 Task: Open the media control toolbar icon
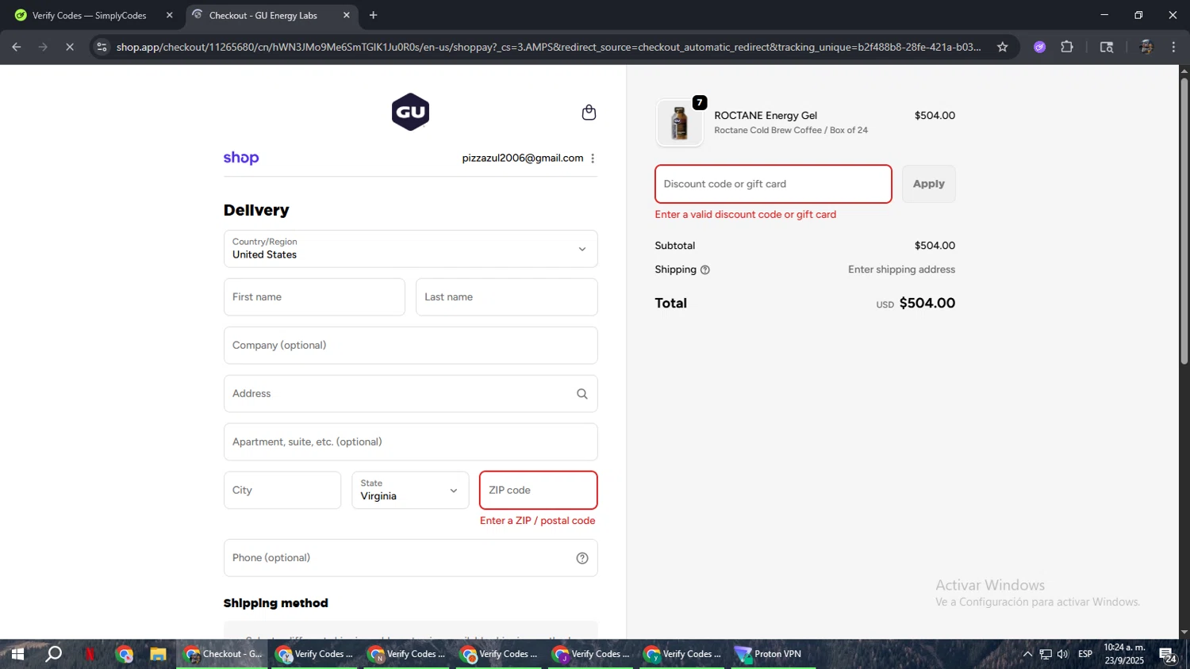point(1107,48)
